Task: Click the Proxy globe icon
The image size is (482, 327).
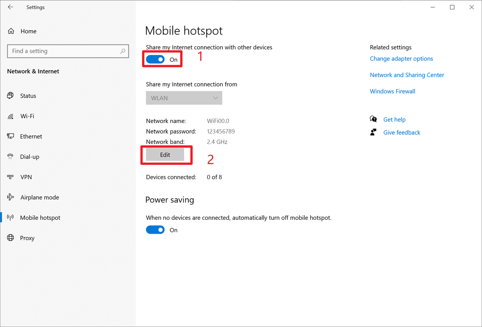Action: (x=11, y=238)
